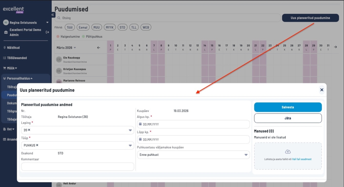Toggle the Eemal filter chip

click(x=83, y=28)
